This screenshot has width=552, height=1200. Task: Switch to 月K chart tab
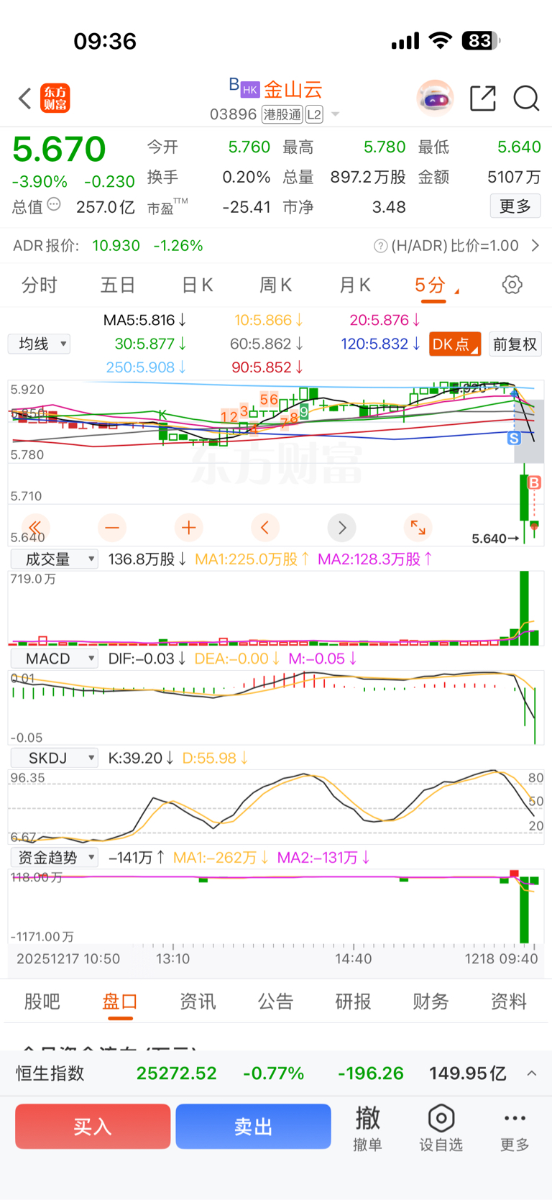pyautogui.click(x=354, y=285)
